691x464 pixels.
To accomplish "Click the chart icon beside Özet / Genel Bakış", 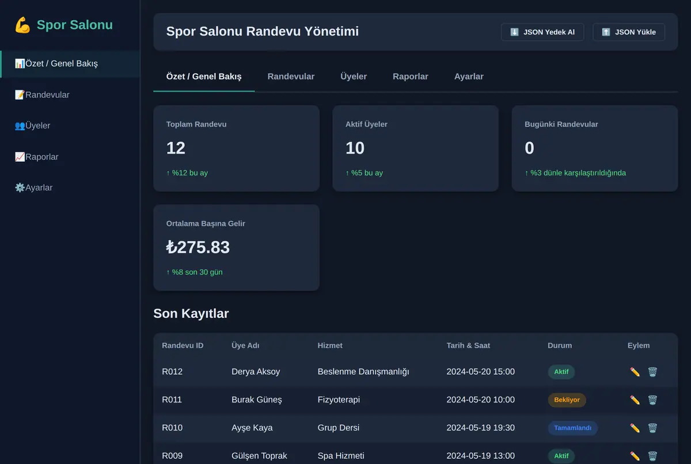I will (20, 63).
